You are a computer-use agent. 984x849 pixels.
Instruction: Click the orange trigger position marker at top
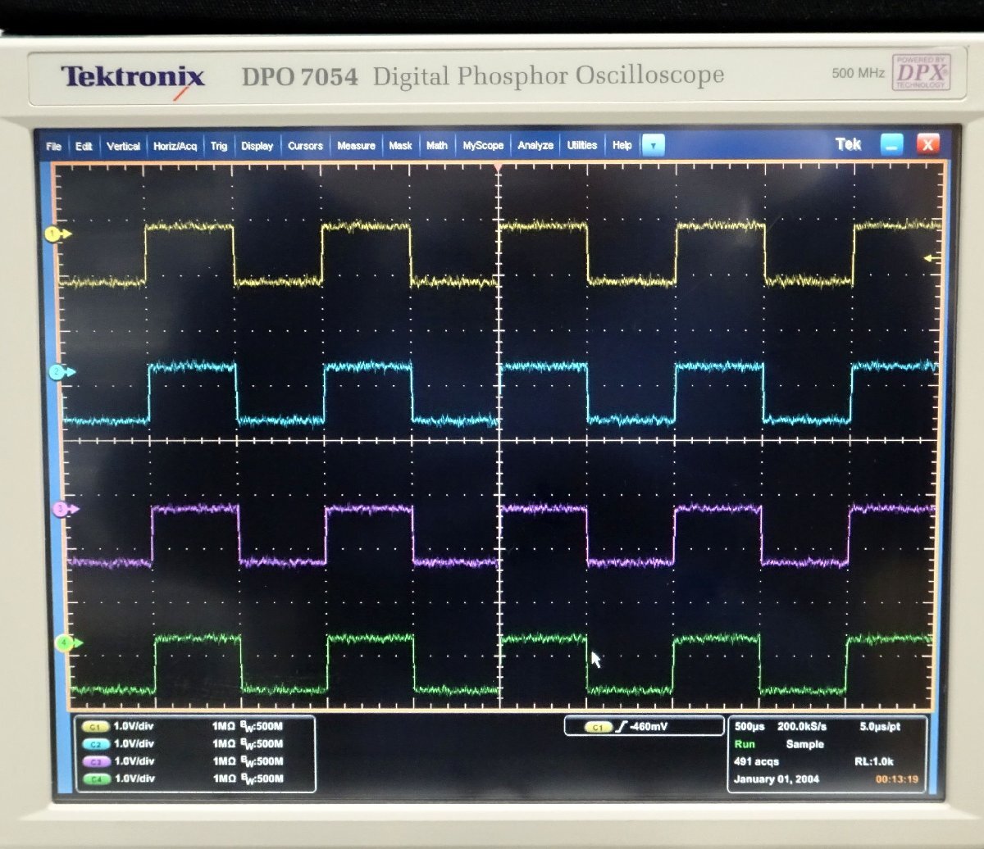(498, 166)
